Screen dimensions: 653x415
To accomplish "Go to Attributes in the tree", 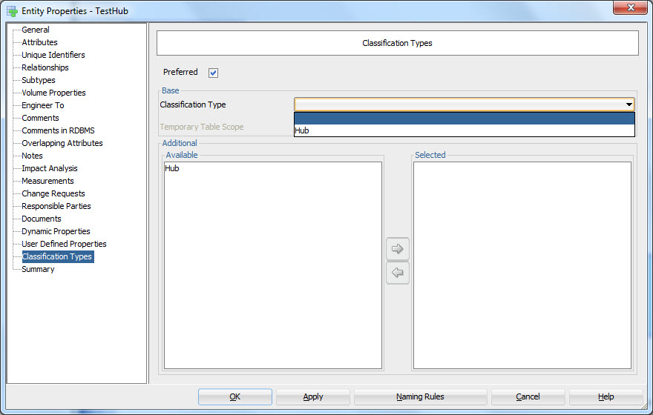I will coord(39,42).
